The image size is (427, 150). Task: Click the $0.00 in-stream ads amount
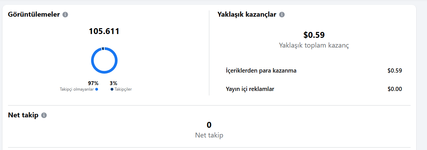395,89
